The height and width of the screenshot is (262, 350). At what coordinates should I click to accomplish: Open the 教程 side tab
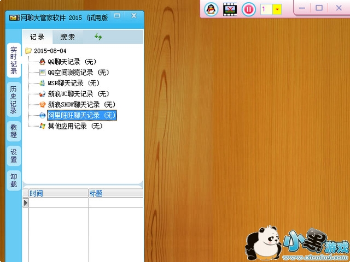point(14,131)
